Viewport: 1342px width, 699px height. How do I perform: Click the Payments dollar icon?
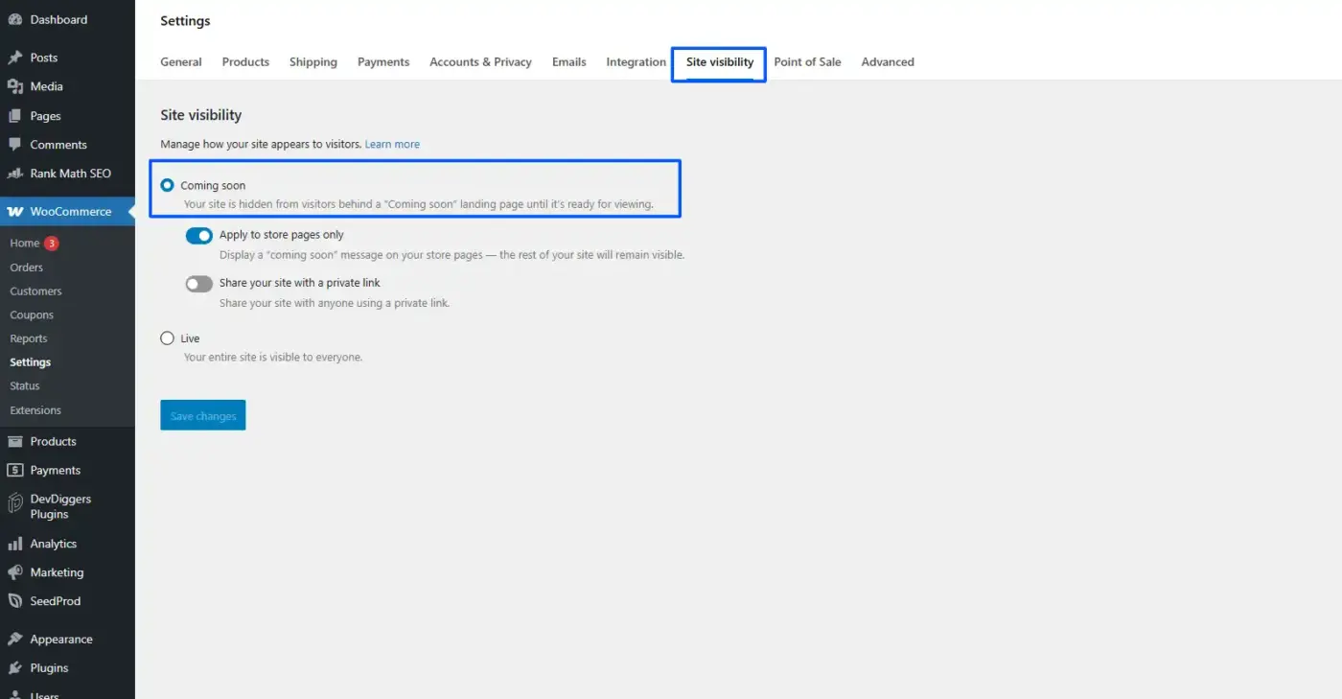click(x=14, y=470)
